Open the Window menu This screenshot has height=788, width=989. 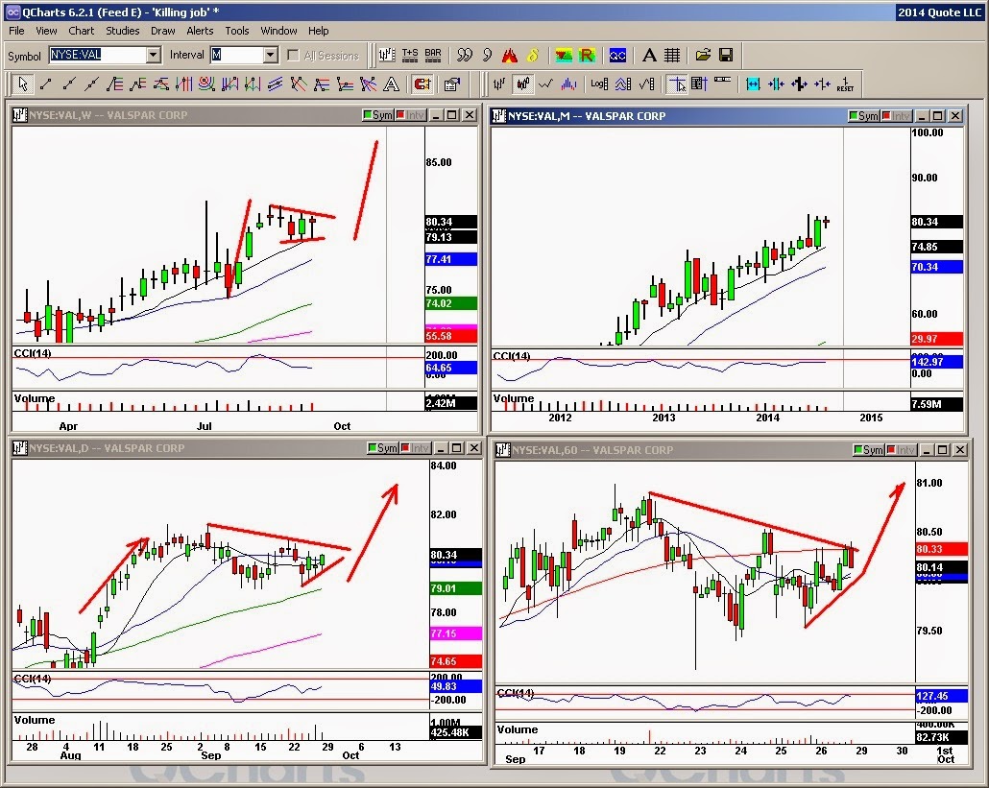tap(278, 31)
